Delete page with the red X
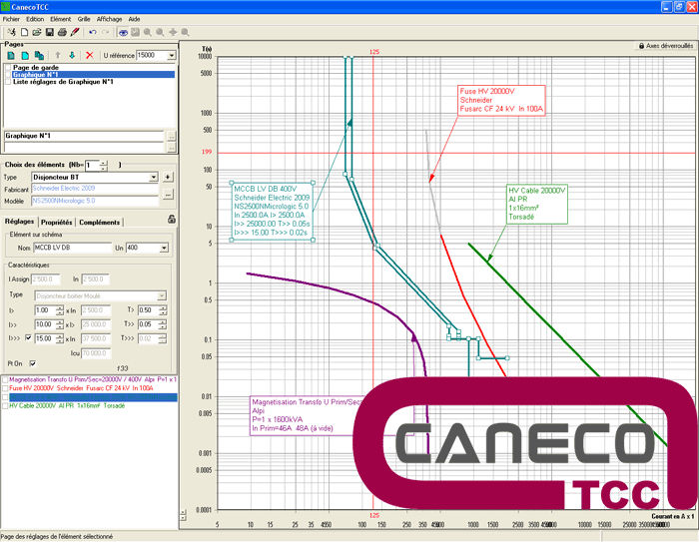 click(90, 55)
